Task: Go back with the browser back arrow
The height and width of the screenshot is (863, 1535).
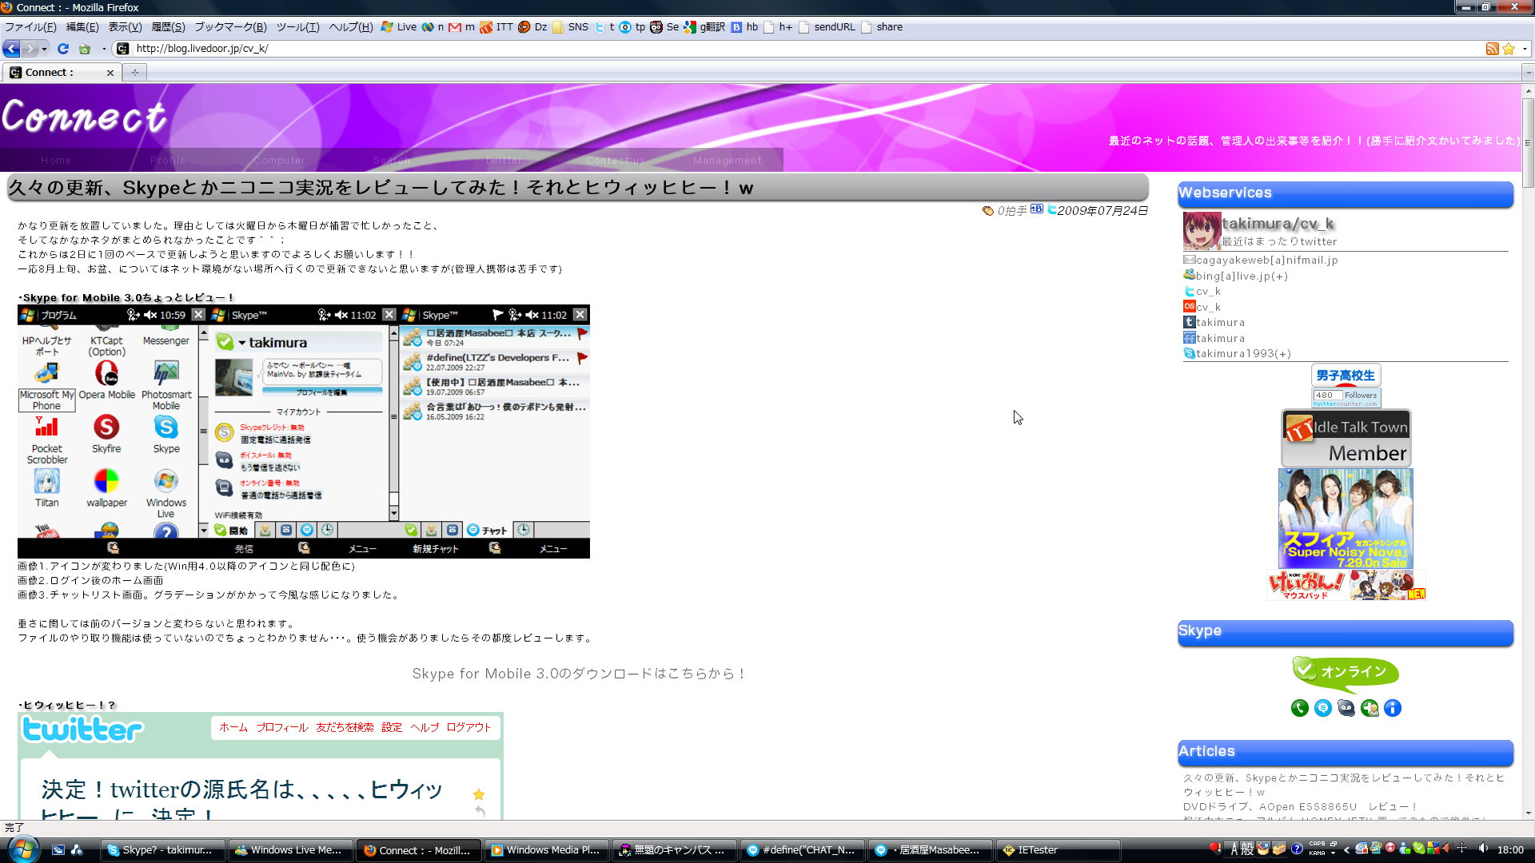Action: click(x=11, y=49)
